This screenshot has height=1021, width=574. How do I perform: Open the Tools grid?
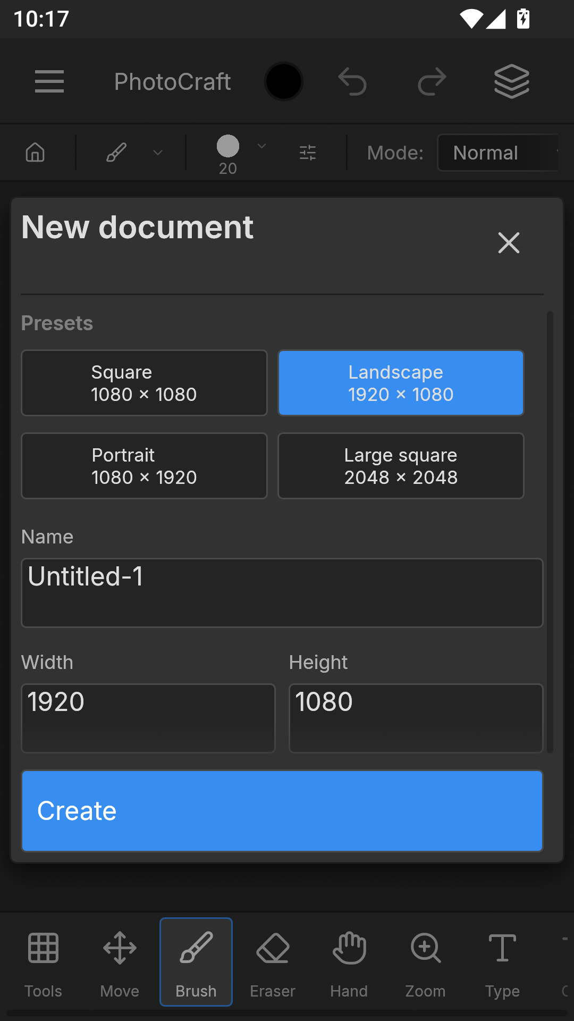(x=43, y=962)
